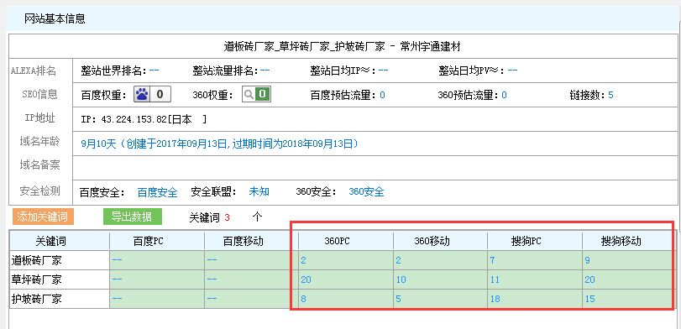
Task: Open the 百度安全 link
Action: pyautogui.click(x=158, y=192)
